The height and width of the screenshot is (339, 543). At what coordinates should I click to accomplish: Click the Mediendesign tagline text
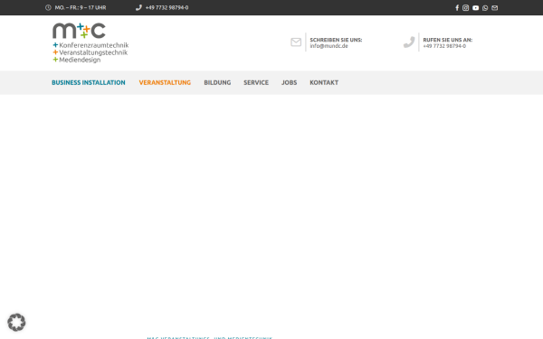coord(80,60)
